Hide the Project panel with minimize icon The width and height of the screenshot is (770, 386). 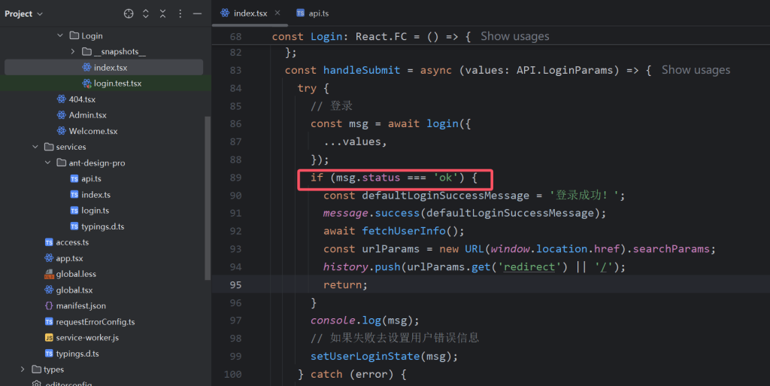(198, 14)
